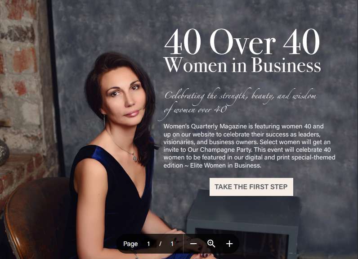Click the slash separator between page numbers
Screen dimensions: 358x259
[x=160, y=244]
